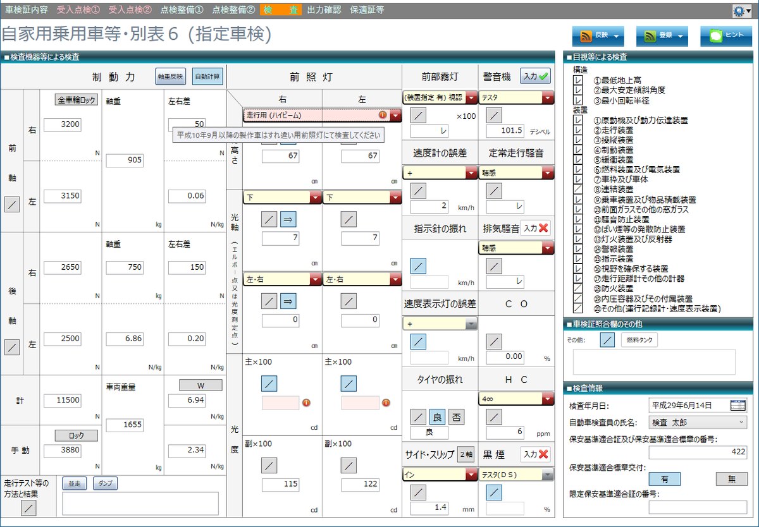Click the warning icon in the 走行用 (ハイビーム) dropdown
This screenshot has height=527, width=759.
click(383, 115)
